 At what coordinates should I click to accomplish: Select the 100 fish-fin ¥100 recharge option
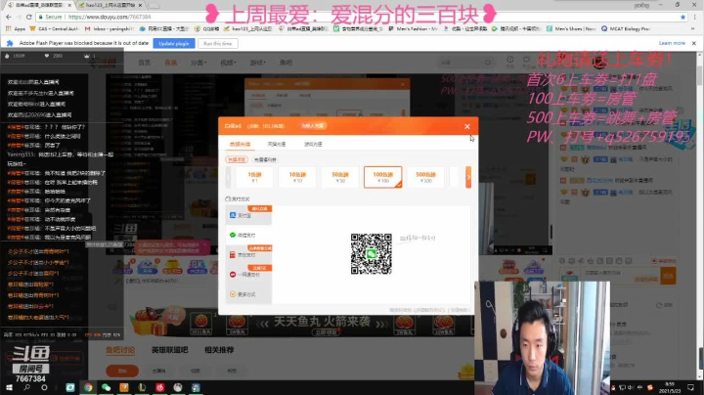[x=382, y=177]
